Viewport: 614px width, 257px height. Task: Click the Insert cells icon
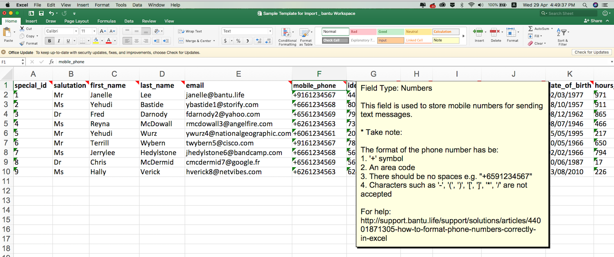coord(478,33)
